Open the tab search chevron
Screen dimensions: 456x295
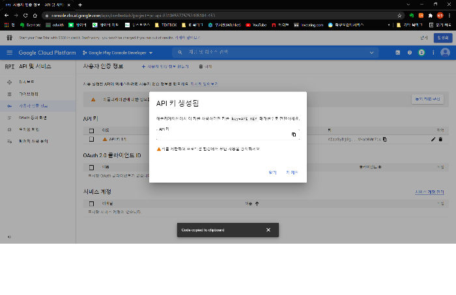408,5
